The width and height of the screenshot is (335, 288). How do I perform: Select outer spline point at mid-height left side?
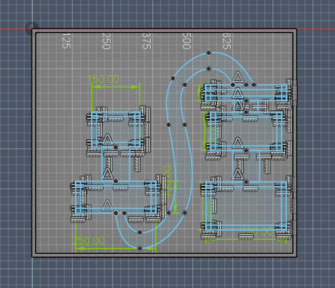(x=169, y=125)
